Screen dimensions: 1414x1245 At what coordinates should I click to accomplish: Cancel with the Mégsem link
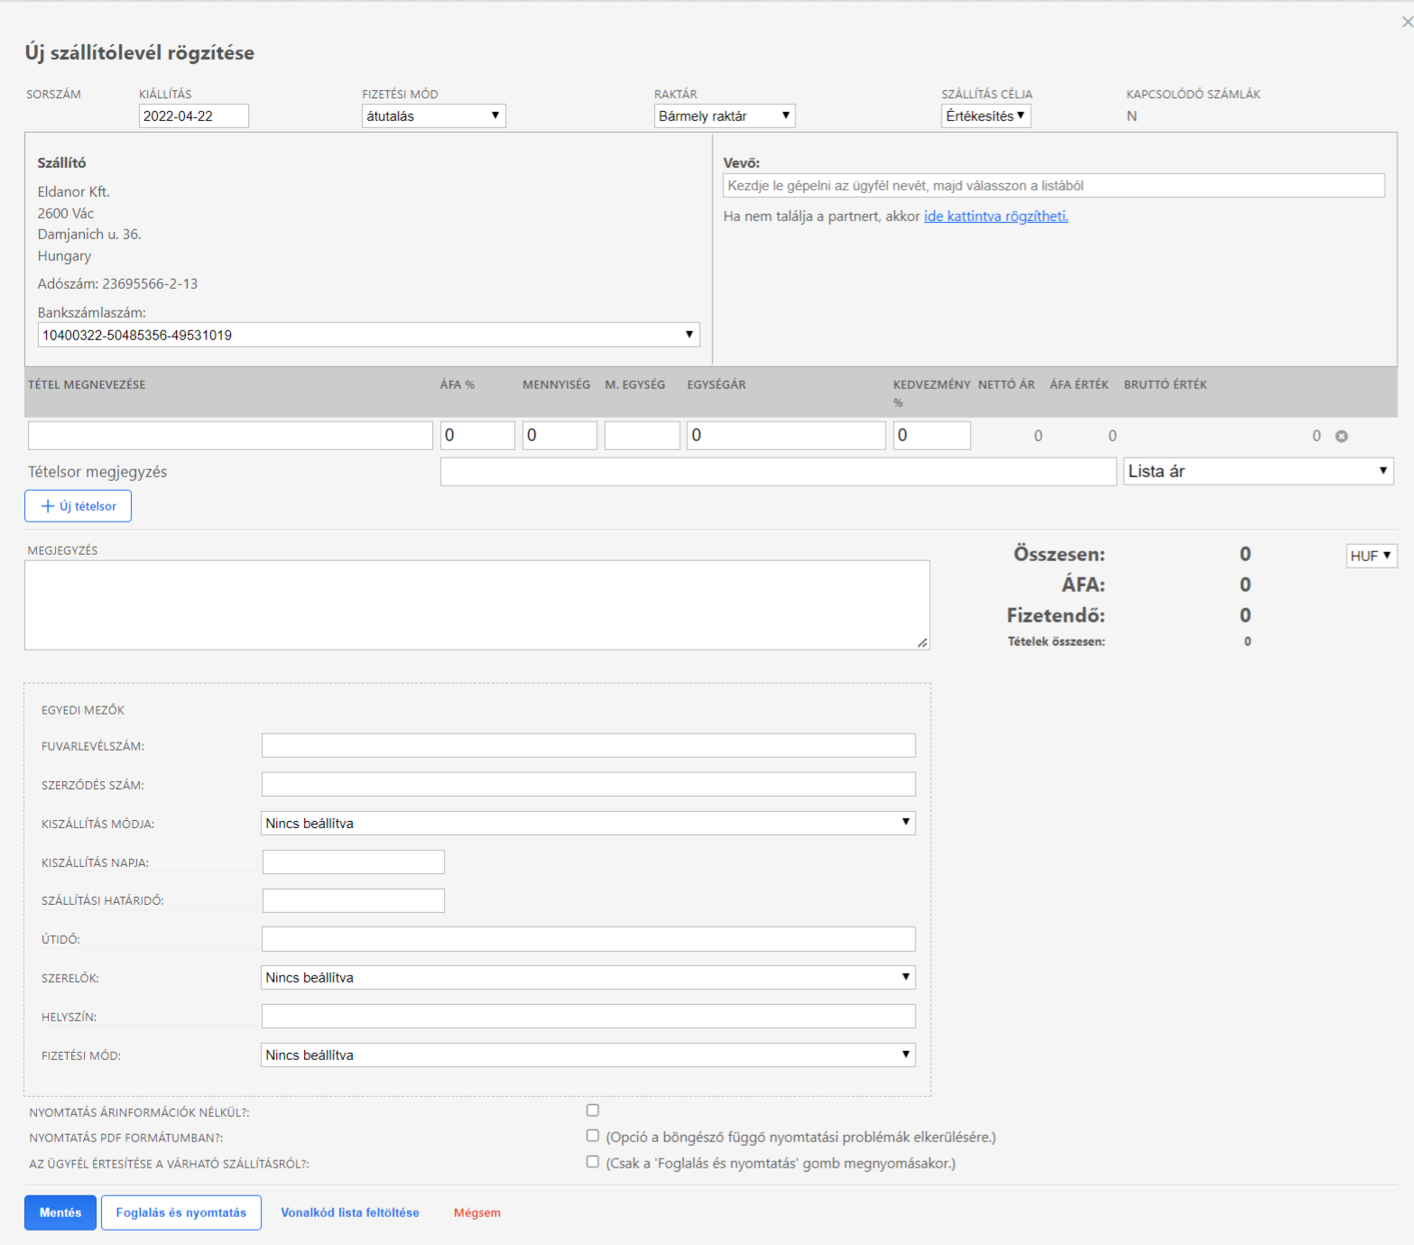[477, 1213]
